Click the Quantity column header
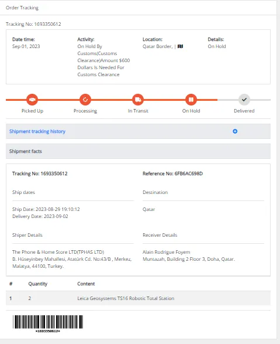This screenshot has height=344, width=280. click(x=37, y=284)
